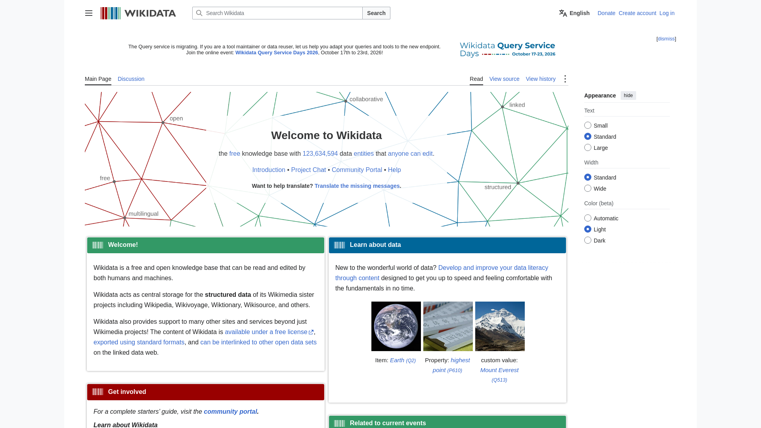The width and height of the screenshot is (761, 428).
Task: Open the Earth photo thumbnail
Action: coord(396,326)
